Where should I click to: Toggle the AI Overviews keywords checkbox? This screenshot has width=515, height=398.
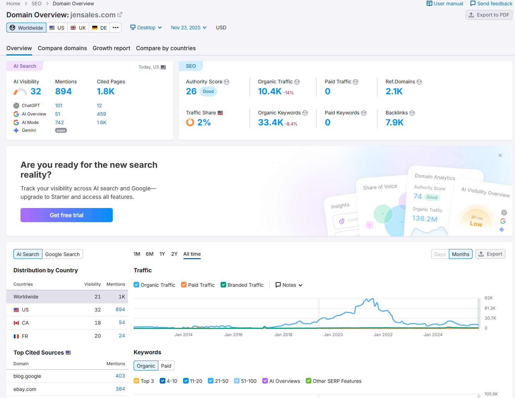(265, 381)
